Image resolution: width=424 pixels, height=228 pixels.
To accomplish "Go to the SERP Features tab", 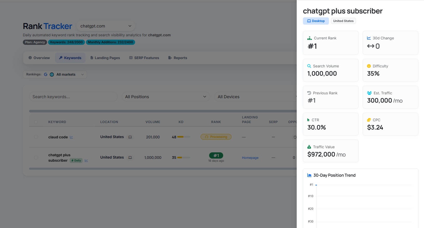I will [x=144, y=58].
